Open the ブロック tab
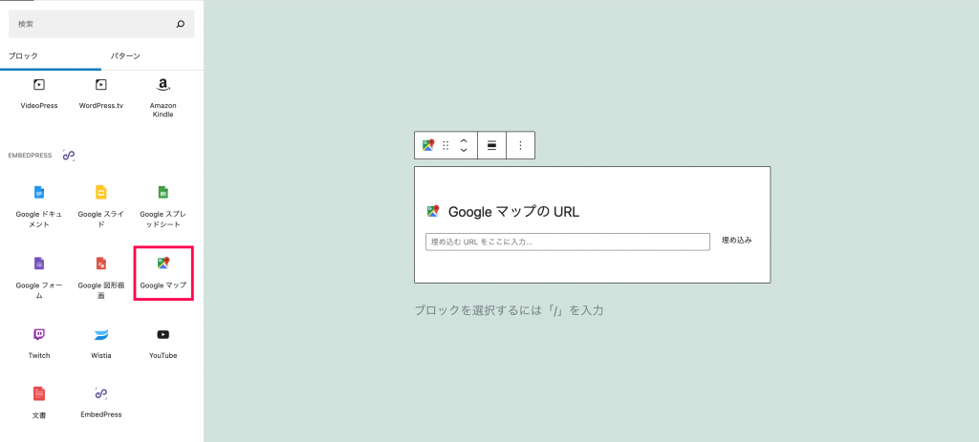The image size is (979, 442). (x=23, y=56)
